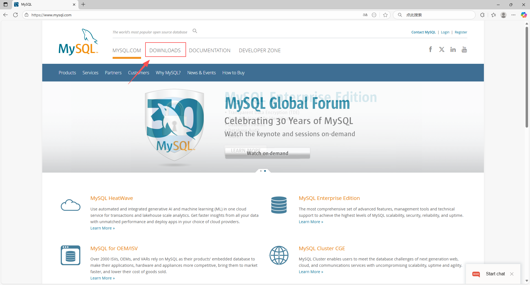
Task: Open the News & Events menu
Action: [202, 73]
